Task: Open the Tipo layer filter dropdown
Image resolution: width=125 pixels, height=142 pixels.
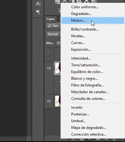Action: click(x=53, y=26)
